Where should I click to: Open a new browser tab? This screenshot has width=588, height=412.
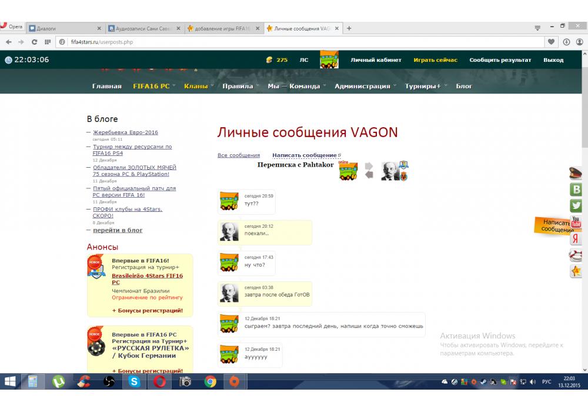(349, 28)
